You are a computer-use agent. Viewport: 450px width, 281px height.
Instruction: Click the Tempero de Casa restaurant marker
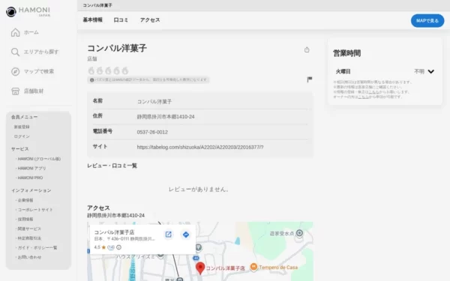(253, 267)
